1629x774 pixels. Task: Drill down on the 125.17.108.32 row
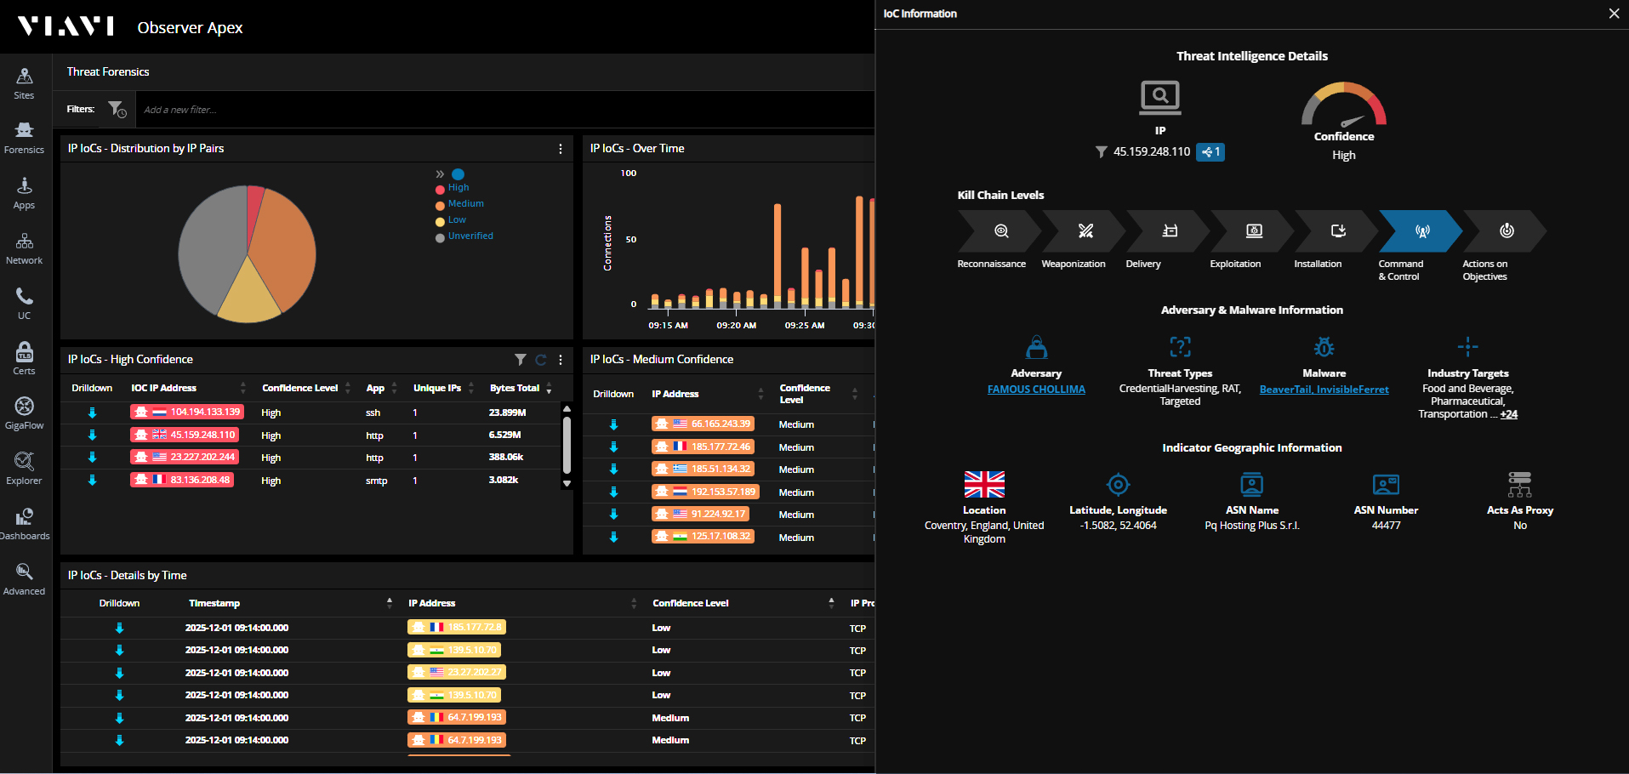614,538
